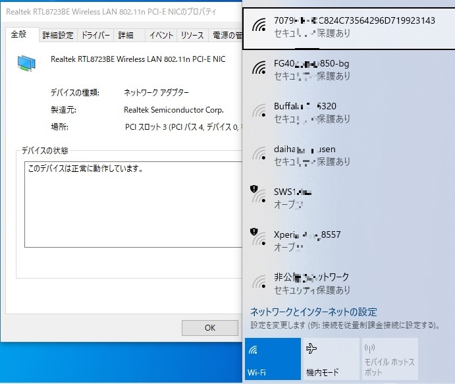Image resolution: width=455 pixels, height=384 pixels.
Task: Select the SWS1 open network
Action: coord(349,198)
